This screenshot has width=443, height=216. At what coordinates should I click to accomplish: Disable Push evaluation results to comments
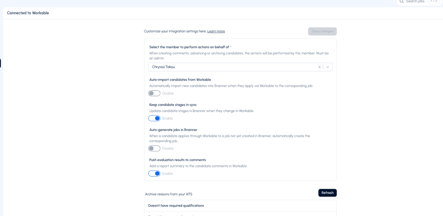(154, 174)
